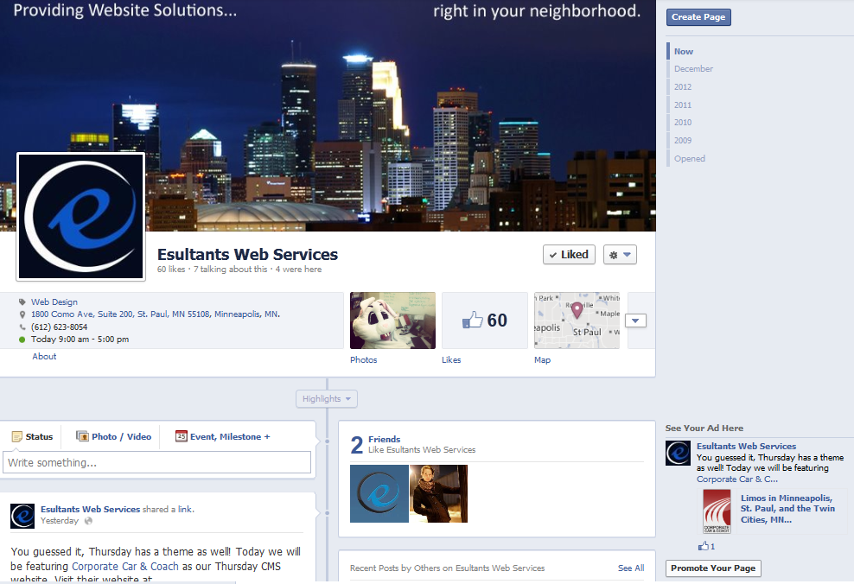
Task: Open Limos in Minneapolis ad link
Action: [787, 509]
